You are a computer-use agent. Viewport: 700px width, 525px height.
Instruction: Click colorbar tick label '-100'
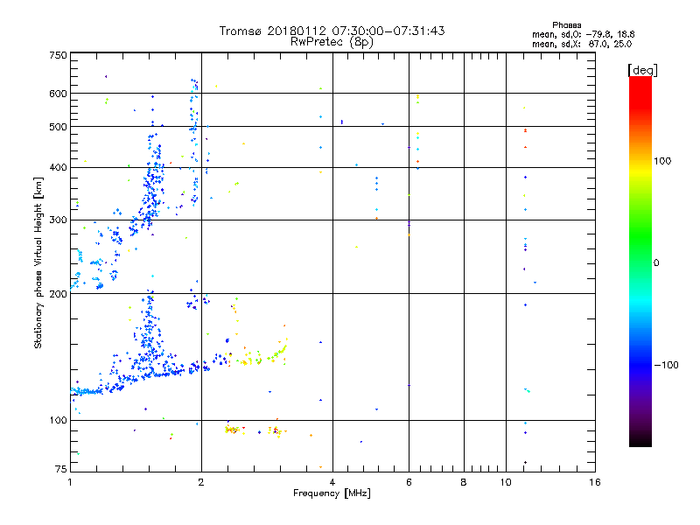(666, 365)
